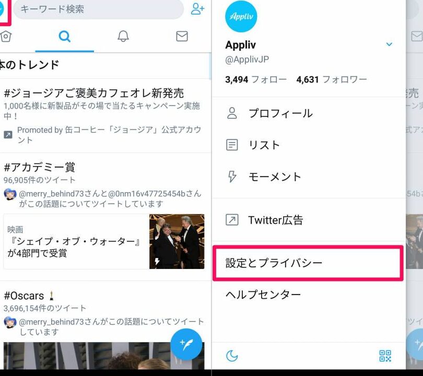Open the Shape of Water movie thumbnail
The width and height of the screenshot is (423, 376).
[177, 241]
